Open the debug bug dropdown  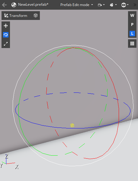point(113,5)
